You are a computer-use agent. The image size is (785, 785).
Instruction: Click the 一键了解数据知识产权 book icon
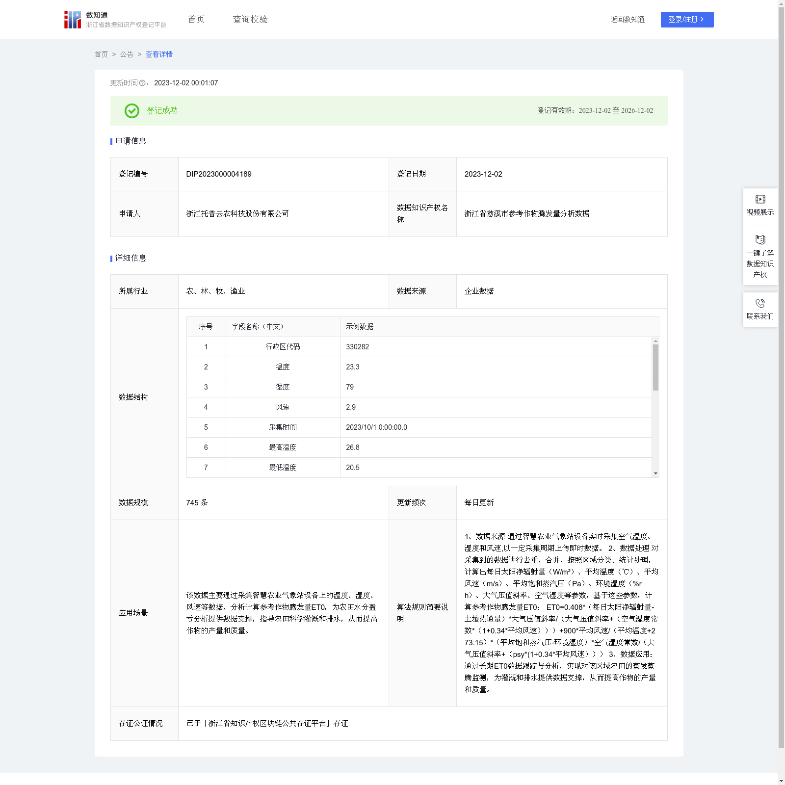(x=760, y=240)
